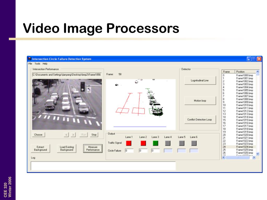Click the Frame column header
This screenshot has height=200, width=267.
[x=228, y=72]
